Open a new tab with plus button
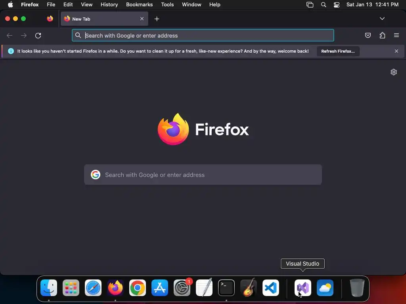Viewport: 406px width, 304px height. (x=157, y=19)
